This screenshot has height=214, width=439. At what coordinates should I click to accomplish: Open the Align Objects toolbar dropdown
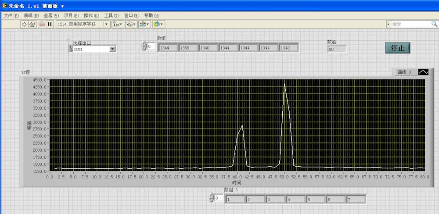118,24
